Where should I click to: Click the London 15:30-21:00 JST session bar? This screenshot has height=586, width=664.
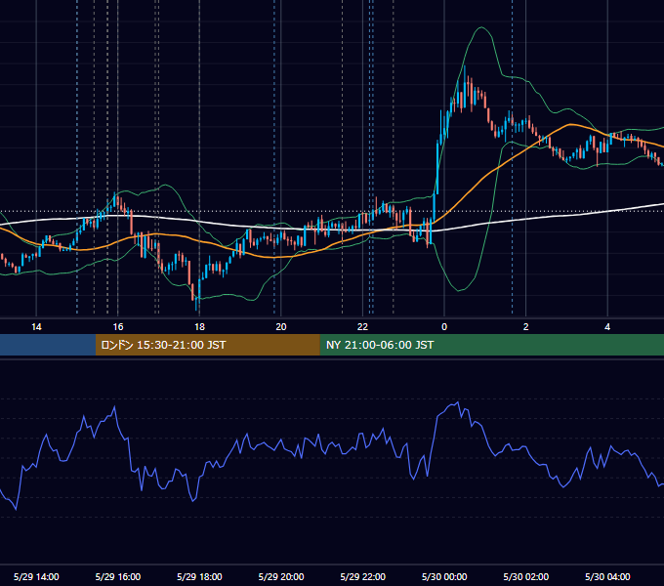[207, 345]
